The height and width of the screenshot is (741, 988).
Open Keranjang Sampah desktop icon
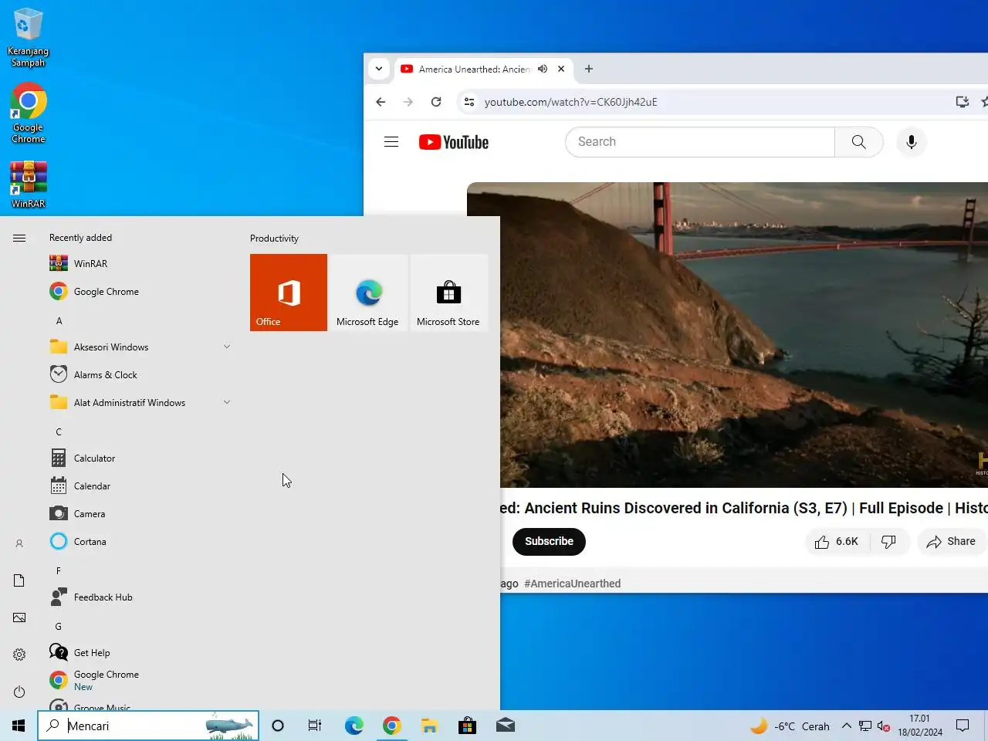tap(28, 38)
